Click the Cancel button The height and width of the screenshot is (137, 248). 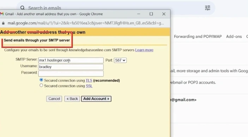tap(54, 99)
